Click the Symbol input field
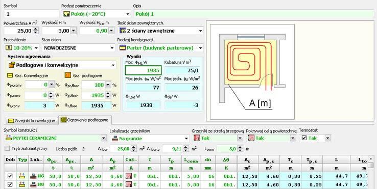This screenshot has width=377, height=189. point(31,14)
